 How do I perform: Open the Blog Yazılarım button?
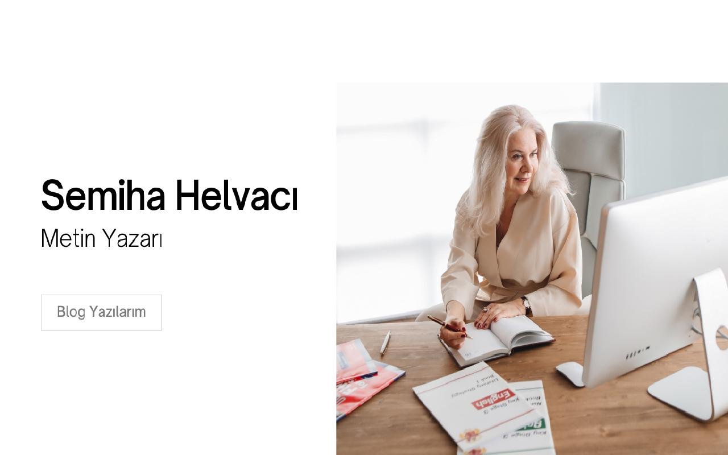click(x=101, y=312)
